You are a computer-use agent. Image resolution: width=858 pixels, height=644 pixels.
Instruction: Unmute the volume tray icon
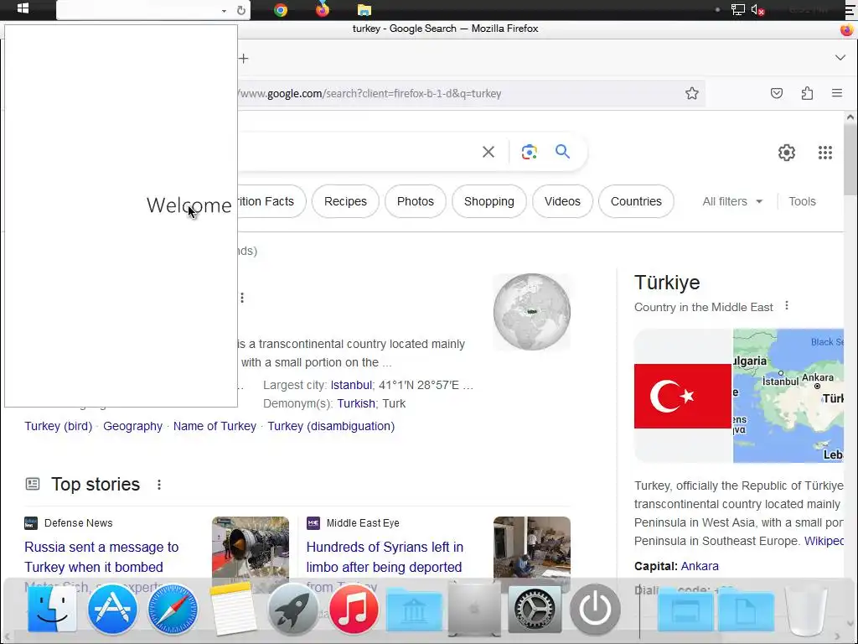coord(757,10)
